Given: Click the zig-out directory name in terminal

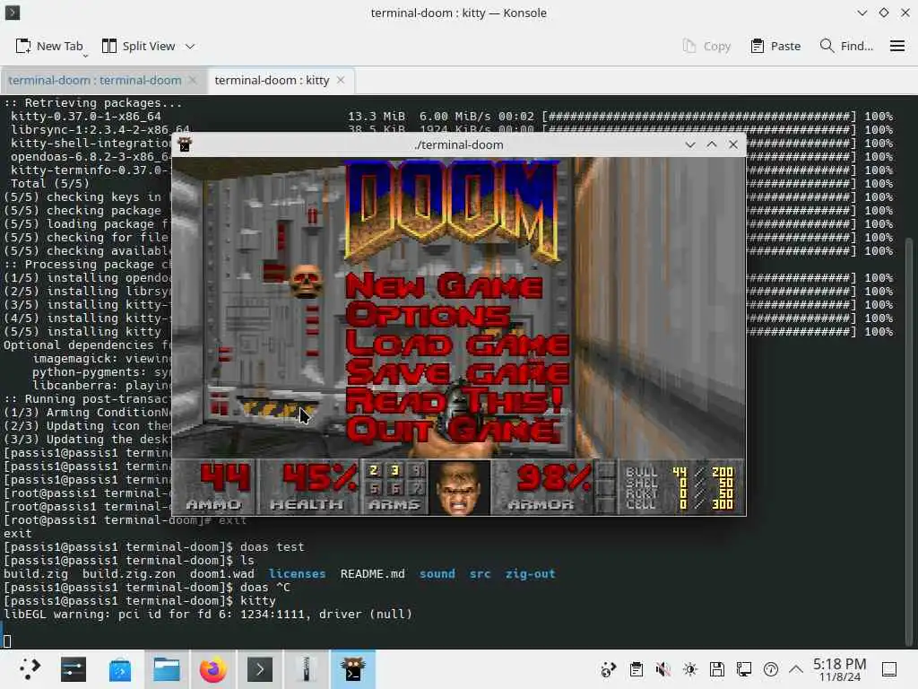Looking at the screenshot, I should 530,574.
